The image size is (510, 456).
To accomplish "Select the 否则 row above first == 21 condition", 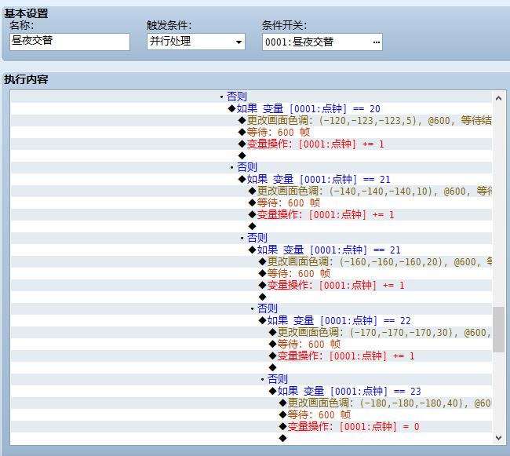I will coord(251,167).
